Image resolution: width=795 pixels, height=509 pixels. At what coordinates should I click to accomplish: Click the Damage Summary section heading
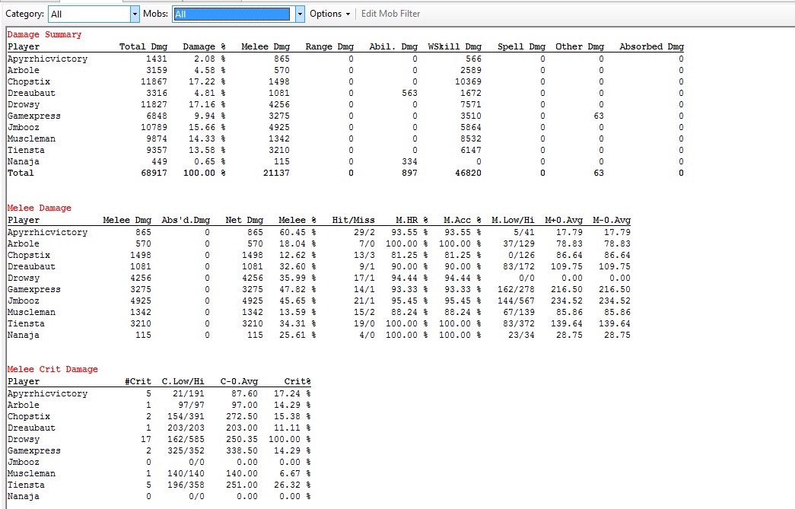pos(44,35)
